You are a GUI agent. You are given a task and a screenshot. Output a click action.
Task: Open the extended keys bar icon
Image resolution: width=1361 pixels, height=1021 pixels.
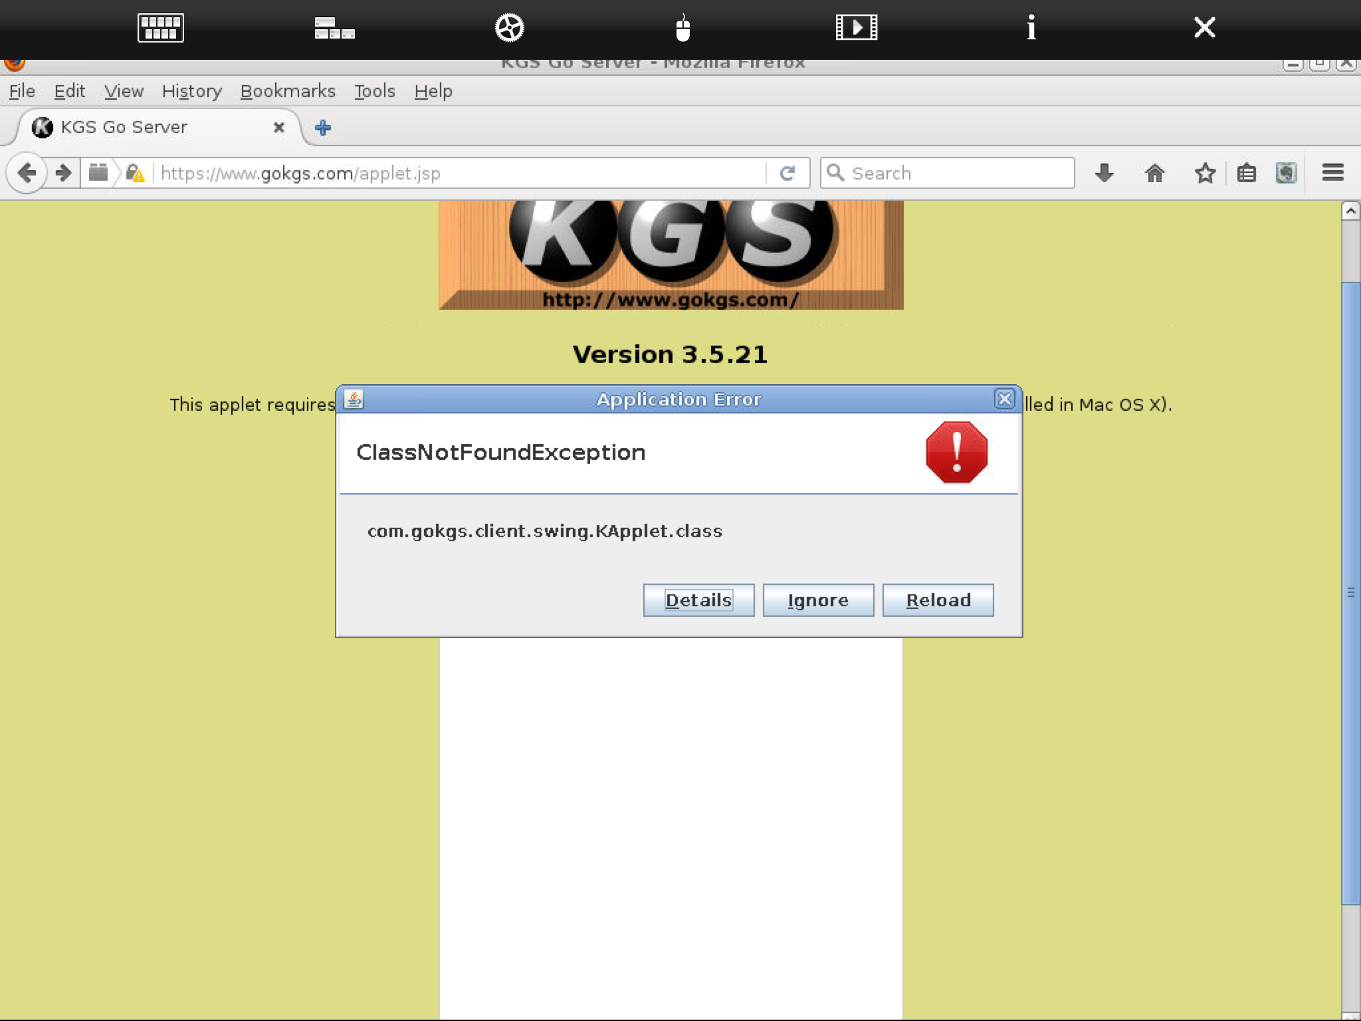pos(334,28)
